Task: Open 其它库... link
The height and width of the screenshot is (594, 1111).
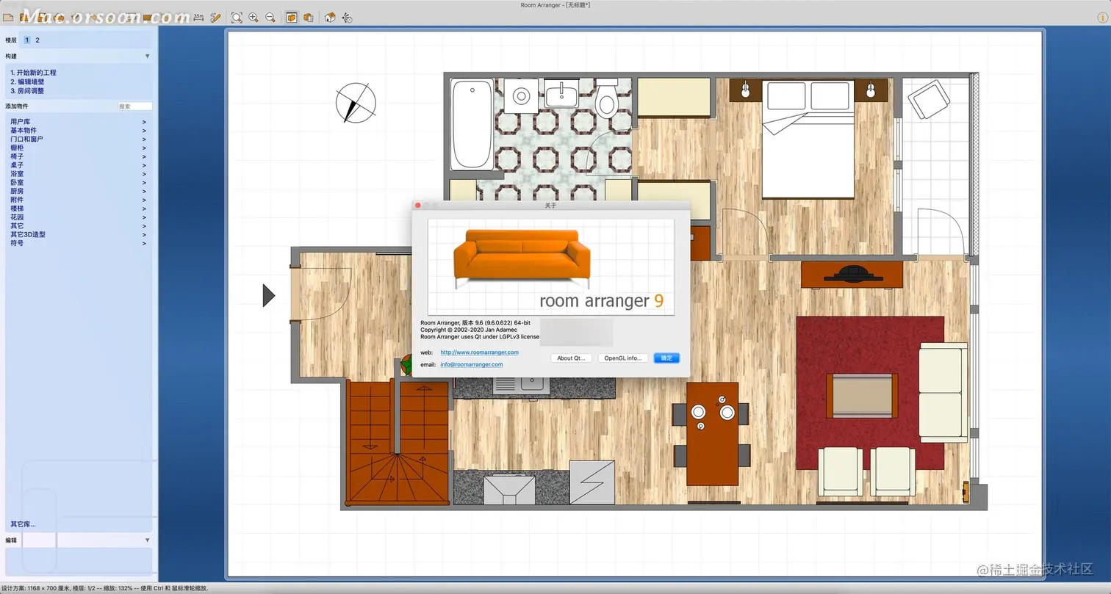Action: point(23,524)
